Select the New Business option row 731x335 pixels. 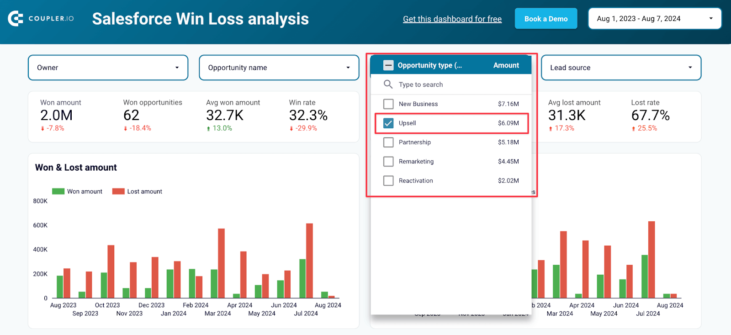coord(451,104)
